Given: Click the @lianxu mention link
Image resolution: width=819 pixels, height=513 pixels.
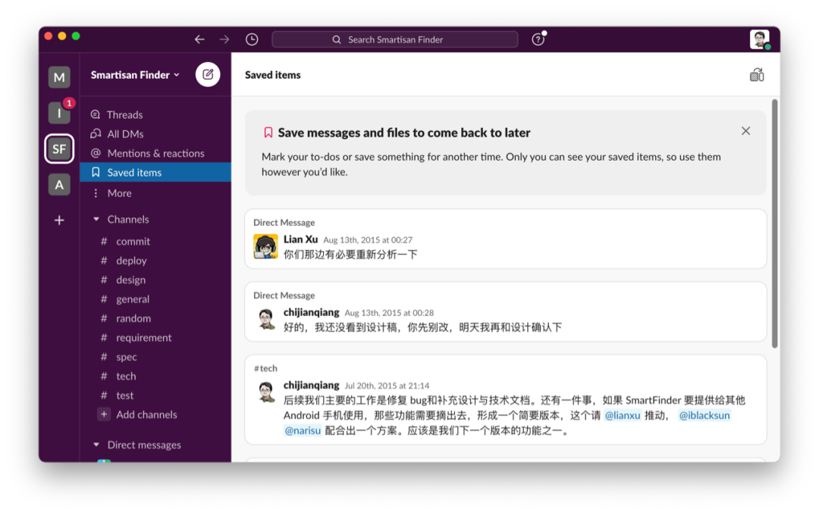Looking at the screenshot, I should [x=622, y=415].
